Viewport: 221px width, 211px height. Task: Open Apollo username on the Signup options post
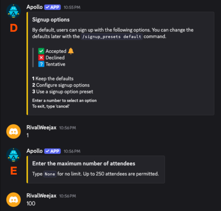tap(35, 7)
